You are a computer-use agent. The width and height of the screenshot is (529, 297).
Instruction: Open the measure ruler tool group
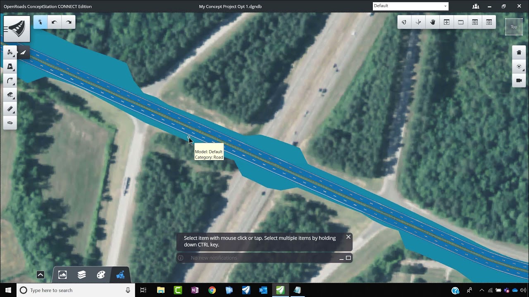pos(10,109)
